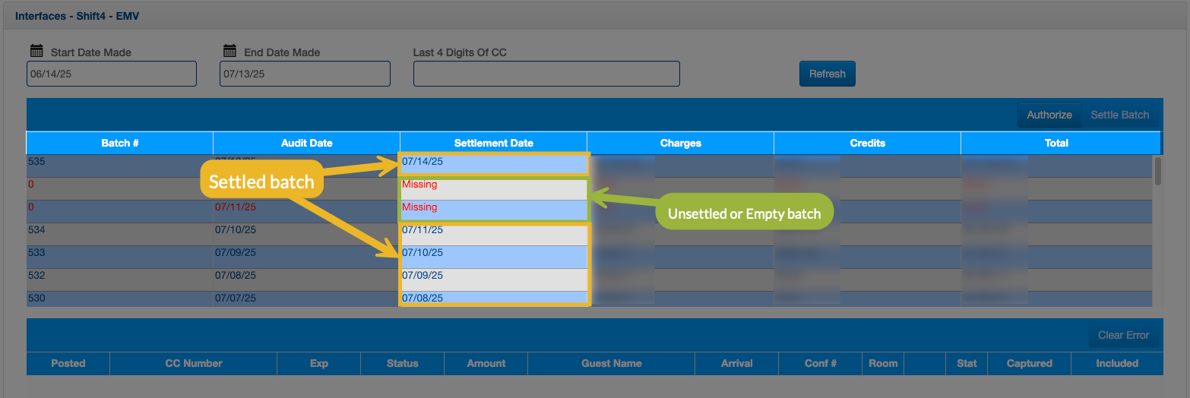Focus the End Date Made input field
The image size is (1190, 398).
click(305, 74)
